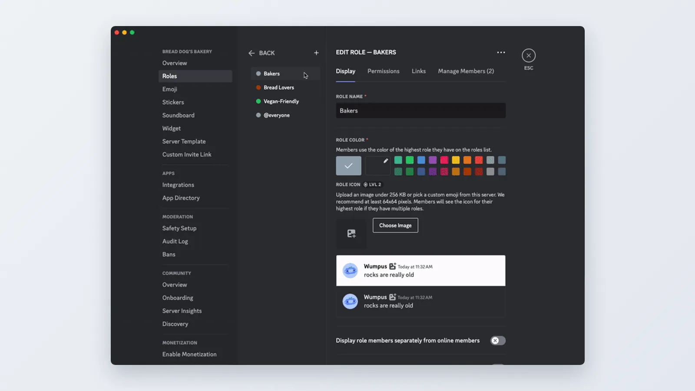
Task: Click the Wumpus avatar in dark preview
Action: tap(350, 301)
